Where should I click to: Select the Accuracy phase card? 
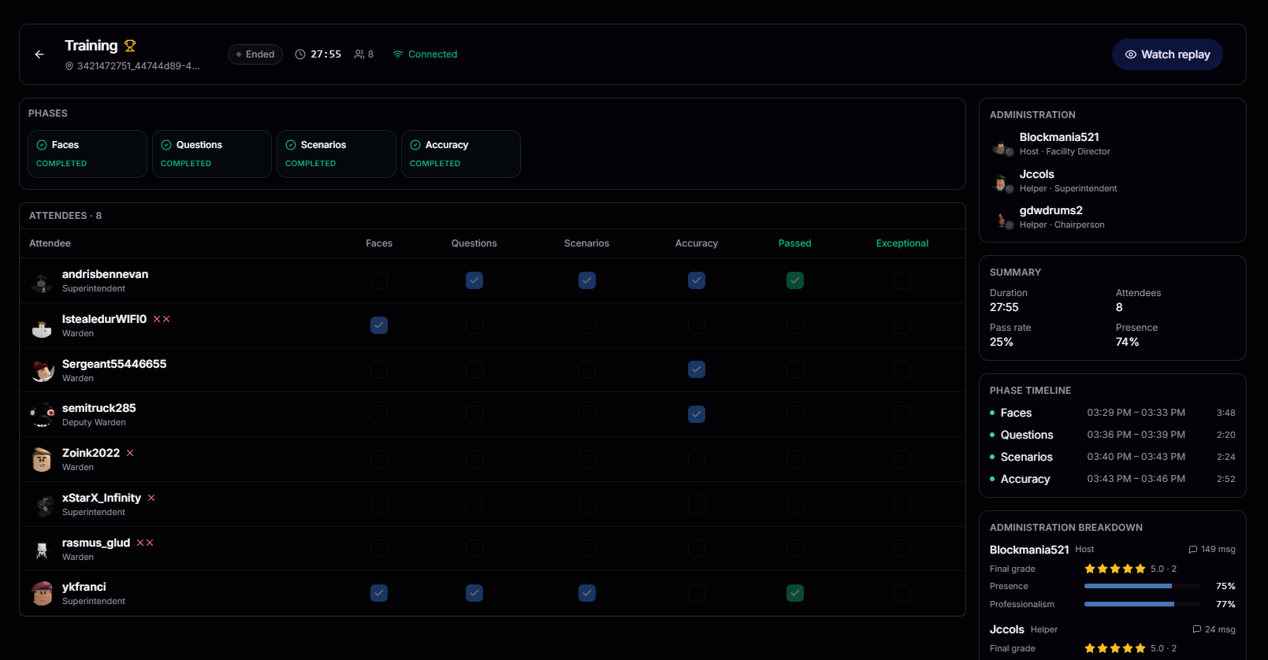pos(461,154)
